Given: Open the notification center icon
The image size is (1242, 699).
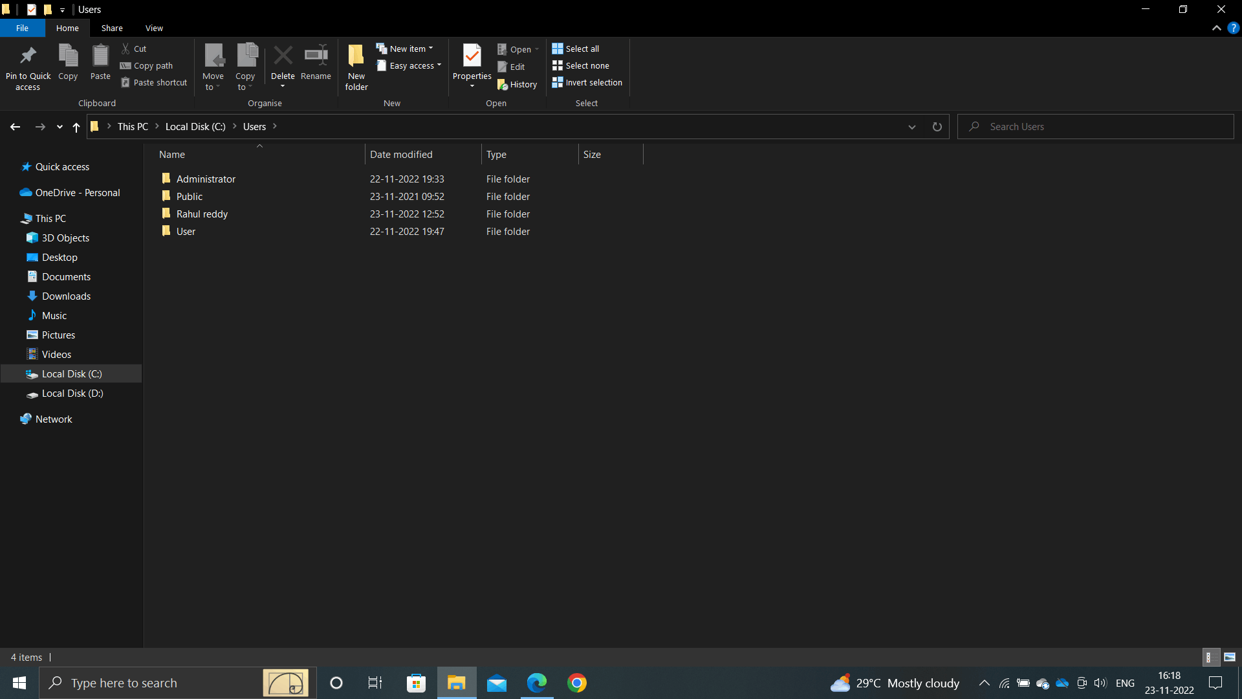Looking at the screenshot, I should pos(1215,683).
